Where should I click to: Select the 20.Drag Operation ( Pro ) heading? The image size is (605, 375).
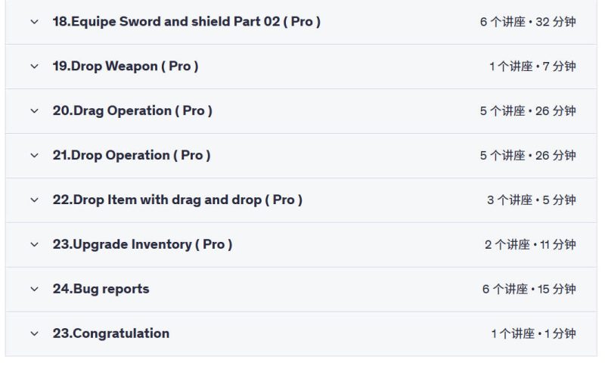coord(132,111)
